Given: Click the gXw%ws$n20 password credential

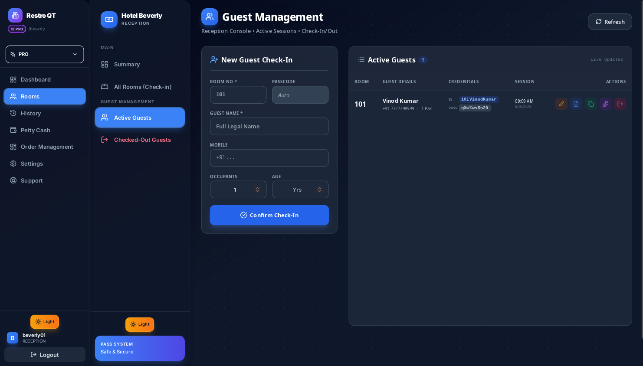Looking at the screenshot, I should tap(475, 108).
